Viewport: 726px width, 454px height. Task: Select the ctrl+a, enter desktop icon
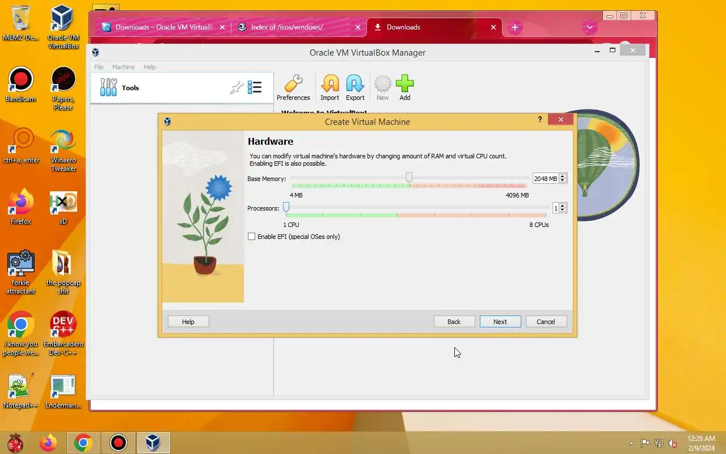(x=20, y=146)
